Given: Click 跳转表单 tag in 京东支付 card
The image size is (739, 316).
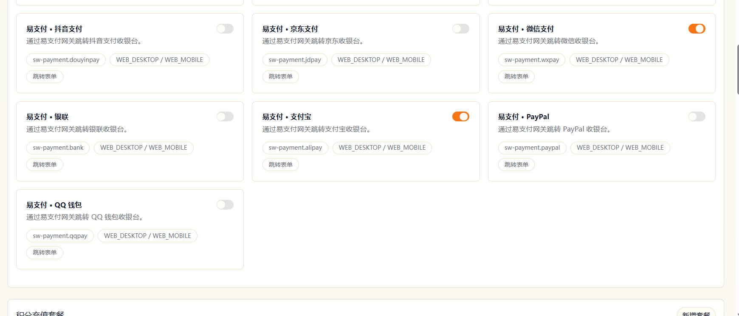Looking at the screenshot, I should pyautogui.click(x=281, y=77).
